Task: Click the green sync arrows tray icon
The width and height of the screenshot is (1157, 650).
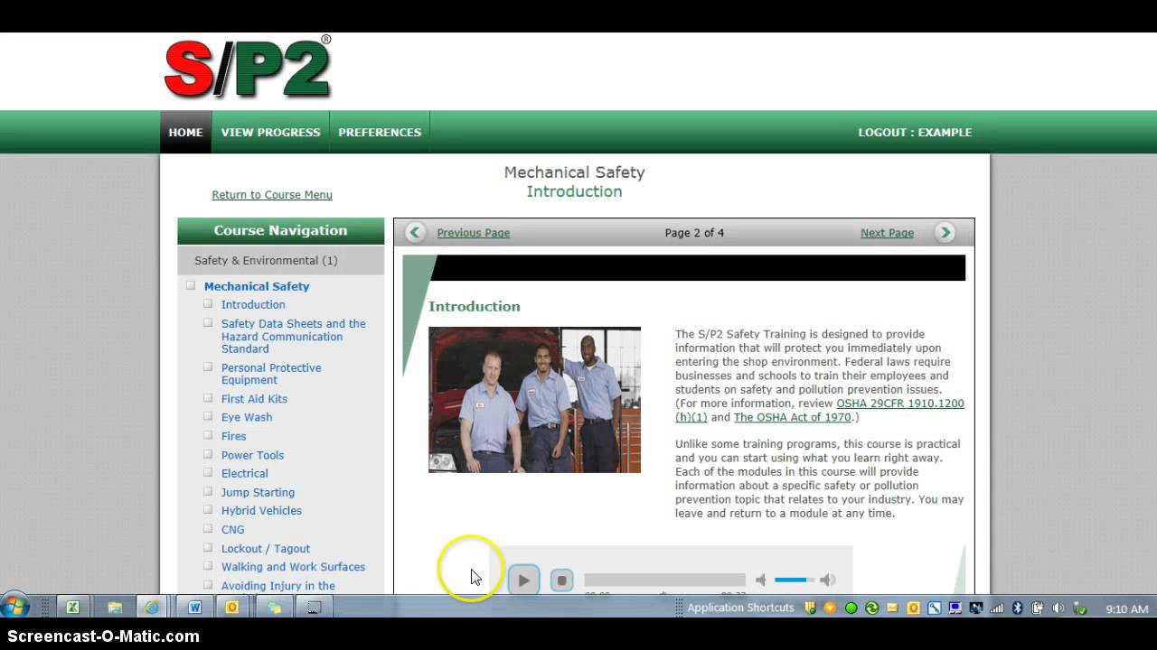Action: pyautogui.click(x=871, y=608)
